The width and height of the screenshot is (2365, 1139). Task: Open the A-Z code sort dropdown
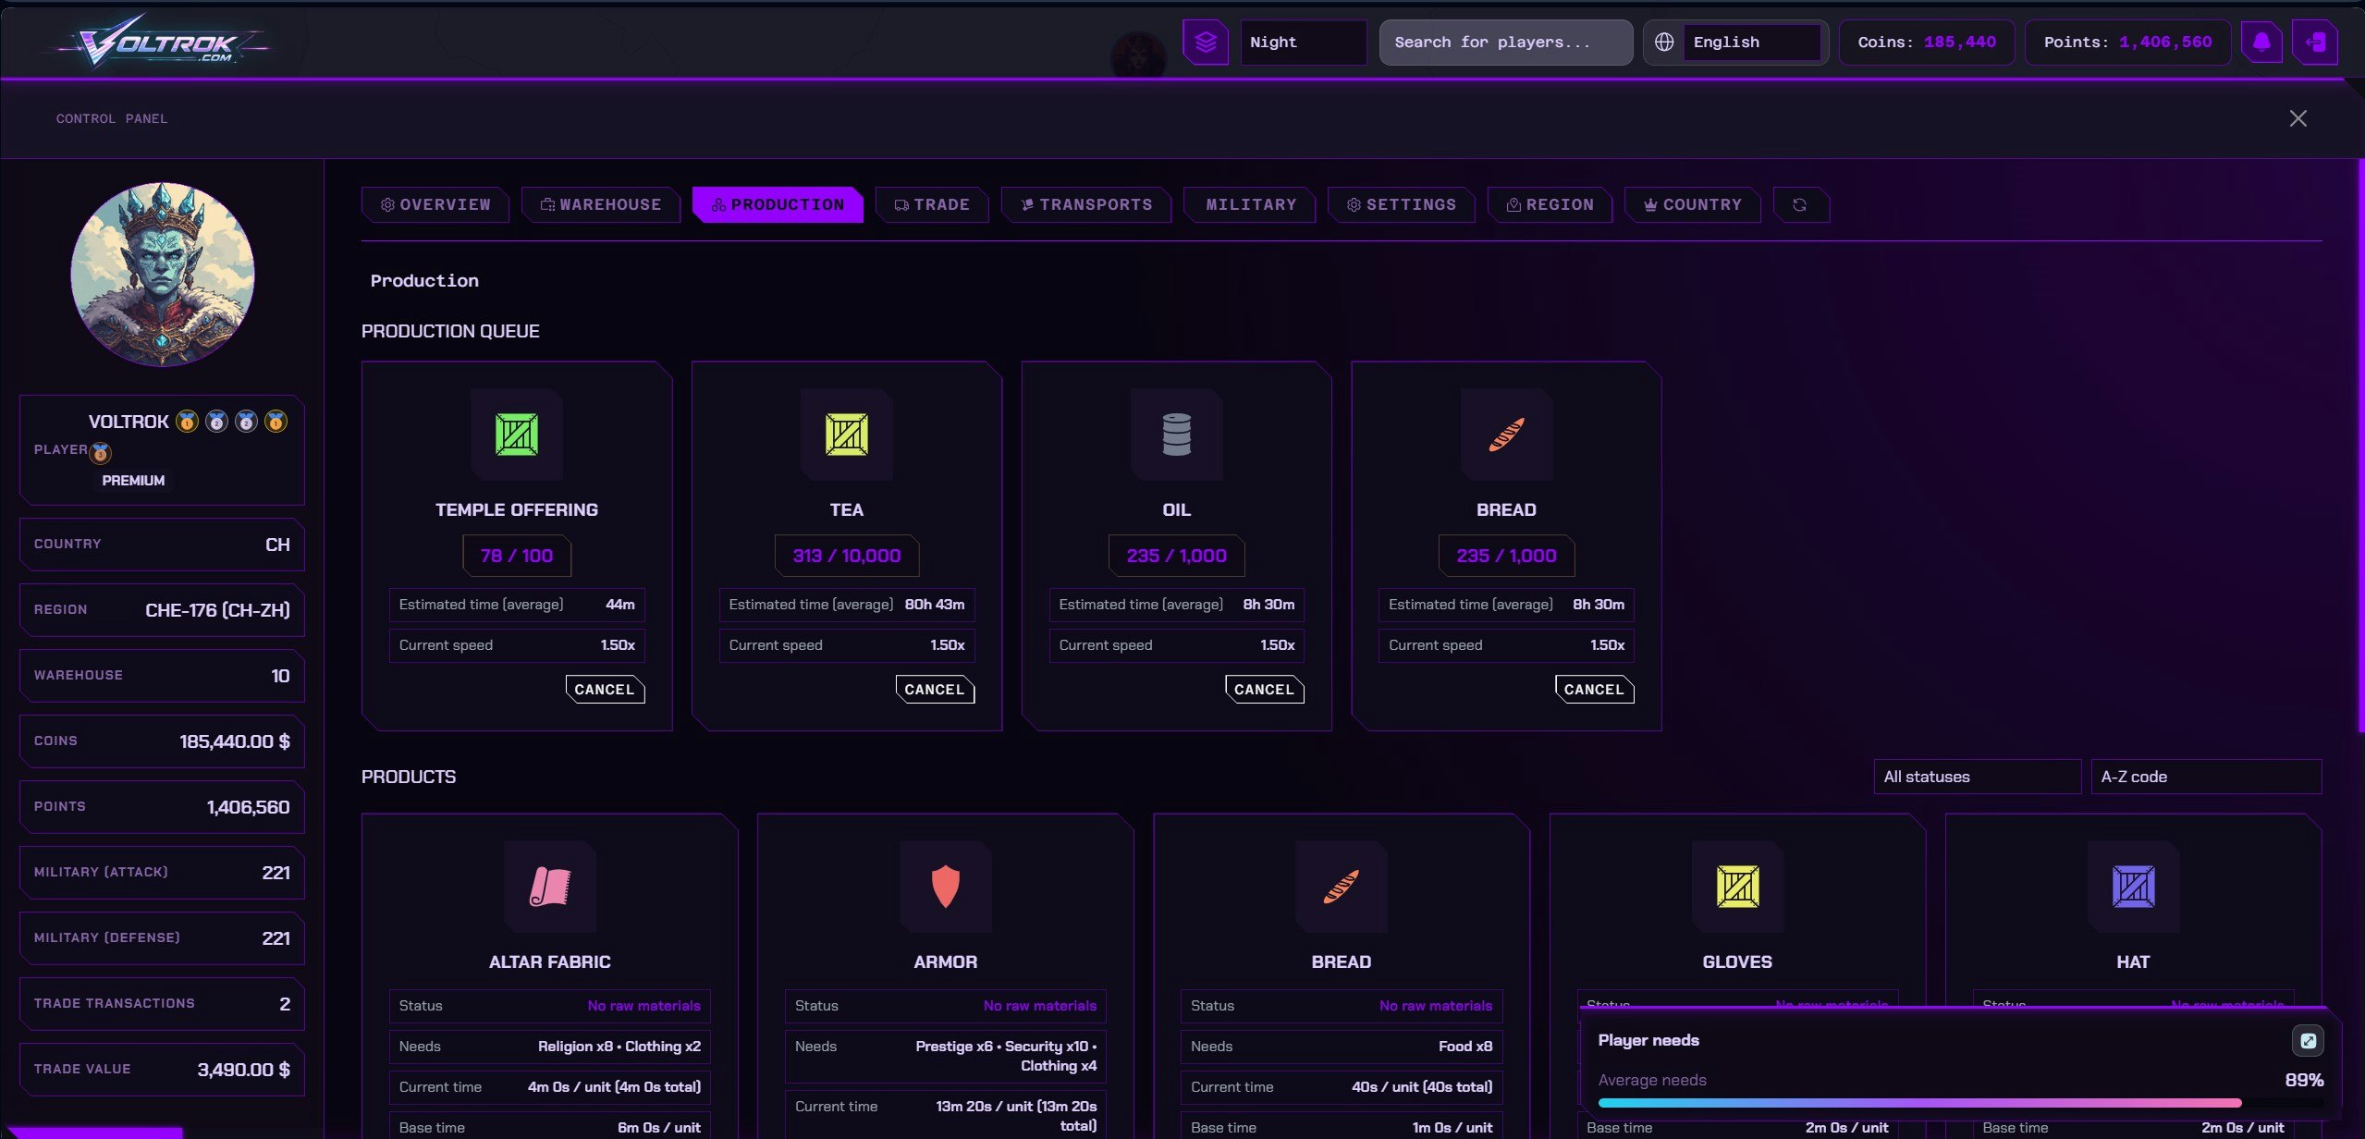click(2205, 777)
